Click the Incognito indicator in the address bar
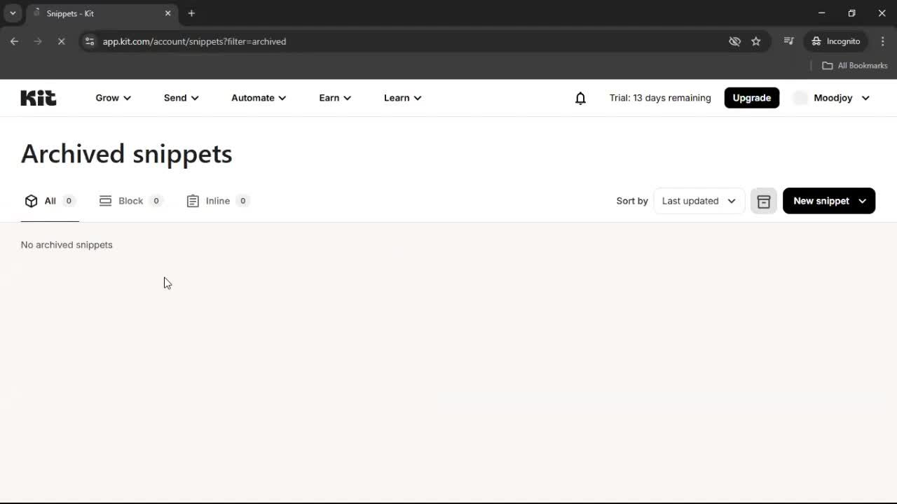 pos(835,41)
